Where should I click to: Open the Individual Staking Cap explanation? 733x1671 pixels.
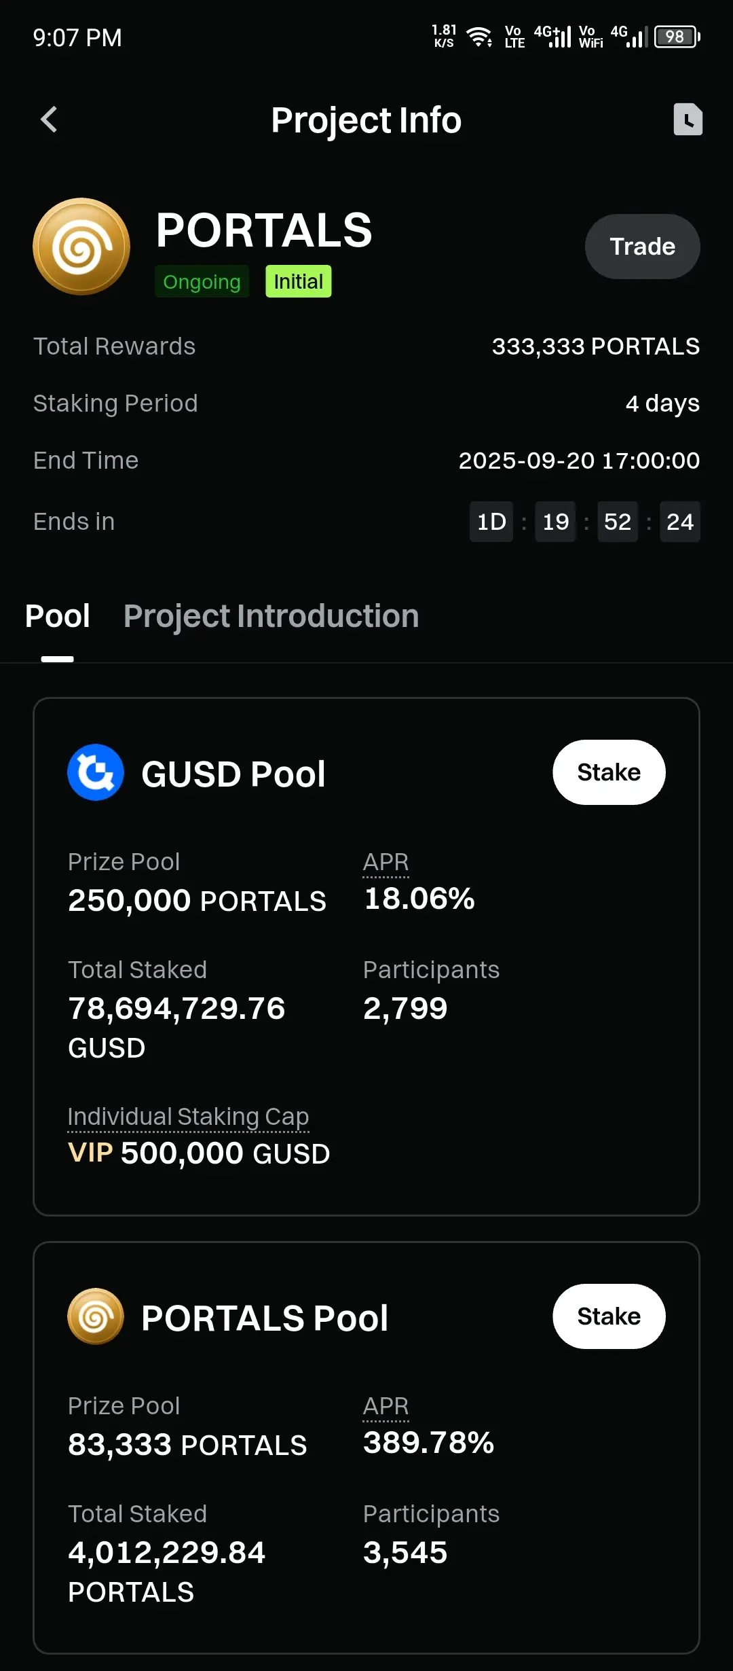(188, 1117)
